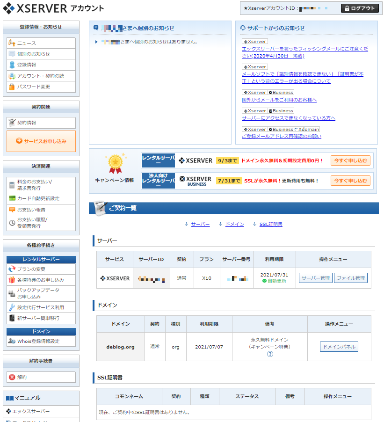Image resolution: width=384 pixels, height=422 pixels.
Task: Click the padlock icon beside パスワード変更
Action: click(x=12, y=87)
